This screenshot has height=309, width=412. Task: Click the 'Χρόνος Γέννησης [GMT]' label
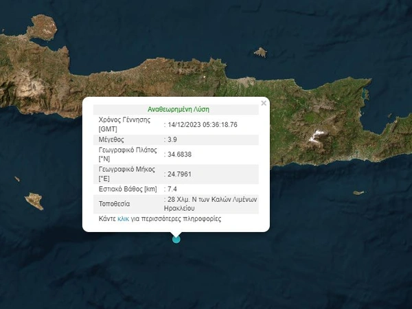coord(126,124)
